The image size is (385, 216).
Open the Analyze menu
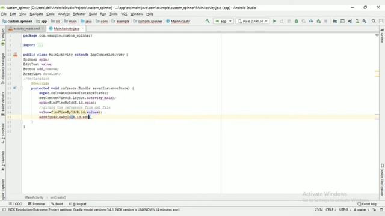tap(64, 14)
